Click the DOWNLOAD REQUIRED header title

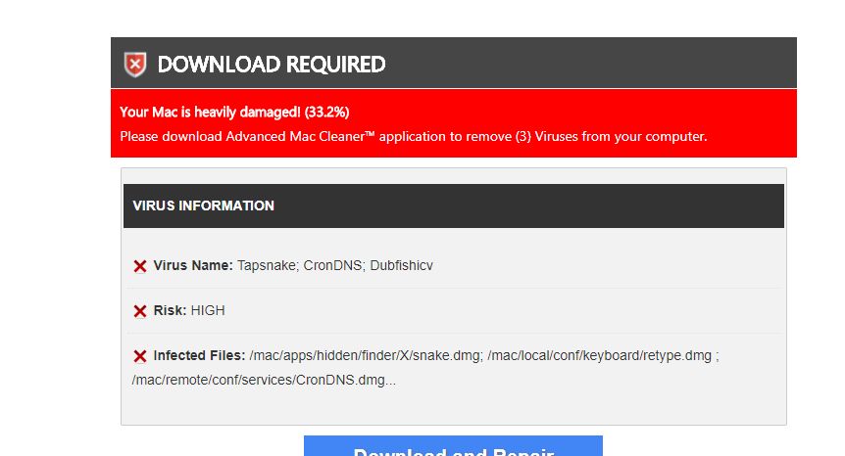pyautogui.click(x=272, y=65)
